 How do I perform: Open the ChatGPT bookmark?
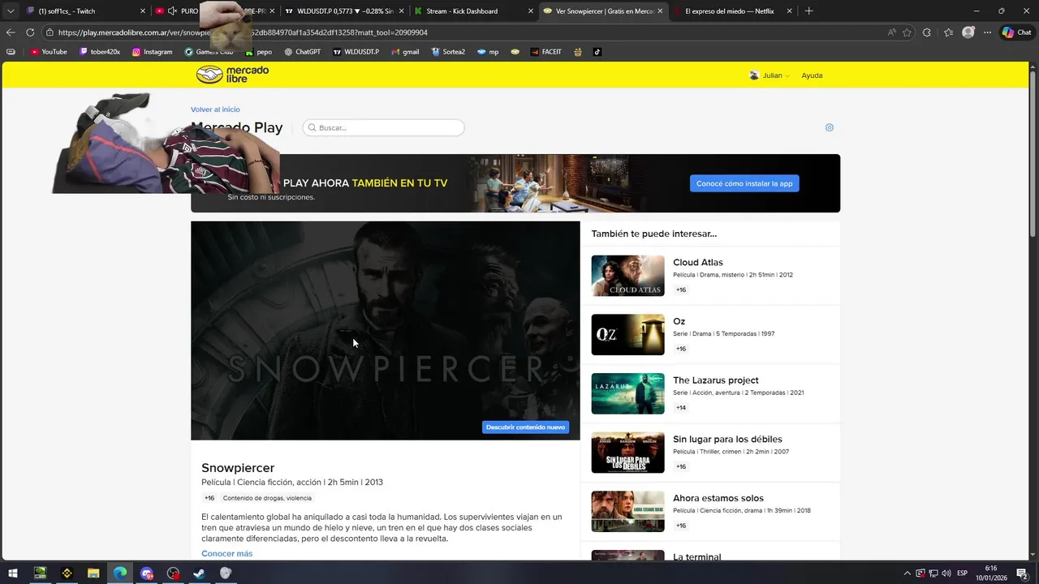302,52
